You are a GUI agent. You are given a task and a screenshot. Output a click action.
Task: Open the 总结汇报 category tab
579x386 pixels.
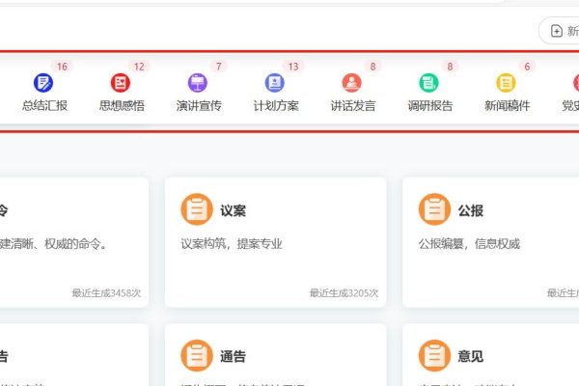coord(44,106)
